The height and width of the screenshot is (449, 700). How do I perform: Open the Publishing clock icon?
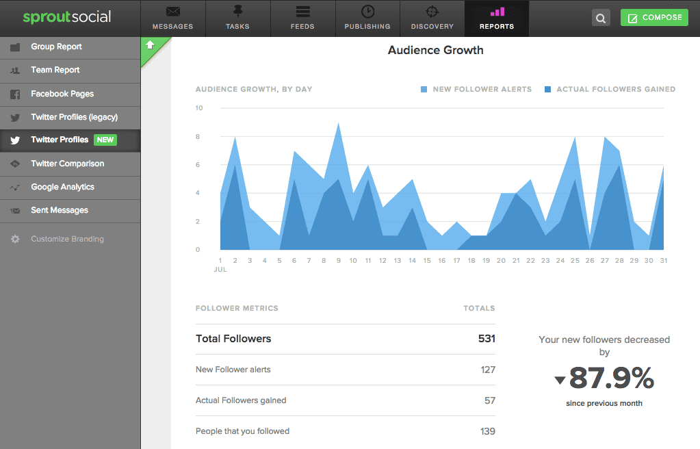tap(367, 12)
